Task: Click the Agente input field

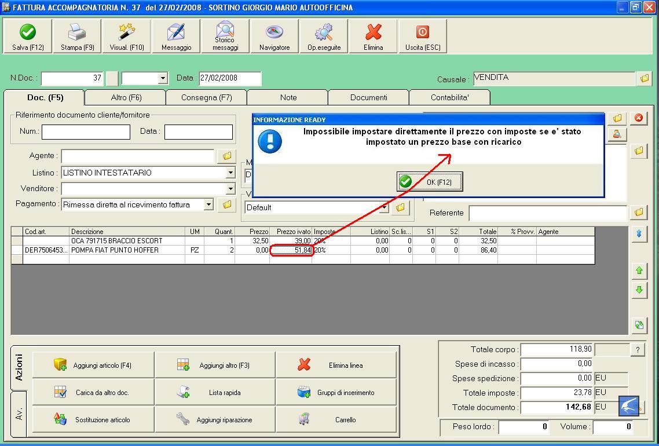Action: tap(138, 156)
